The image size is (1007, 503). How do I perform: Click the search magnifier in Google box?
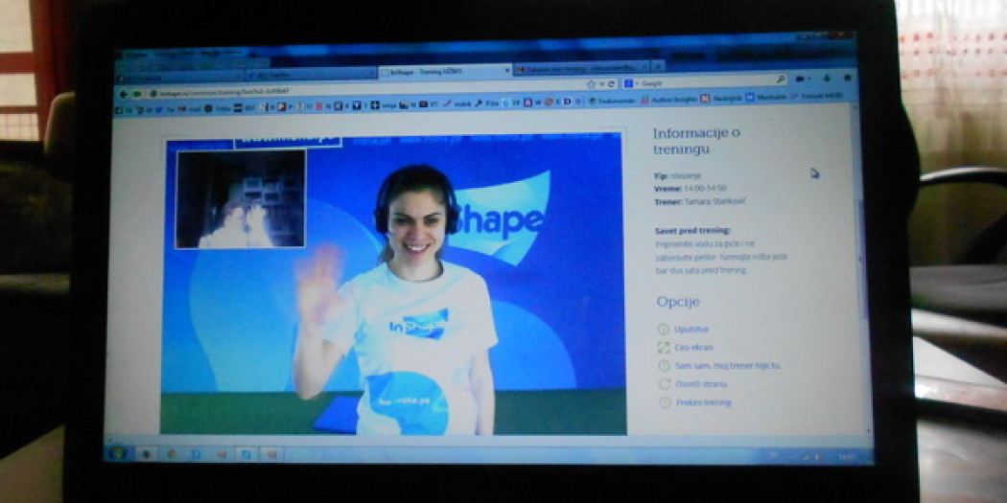click(x=781, y=80)
